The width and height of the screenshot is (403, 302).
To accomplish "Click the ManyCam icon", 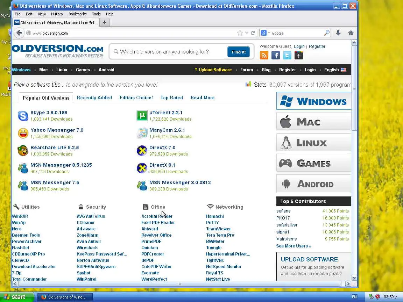I will coord(142,133).
